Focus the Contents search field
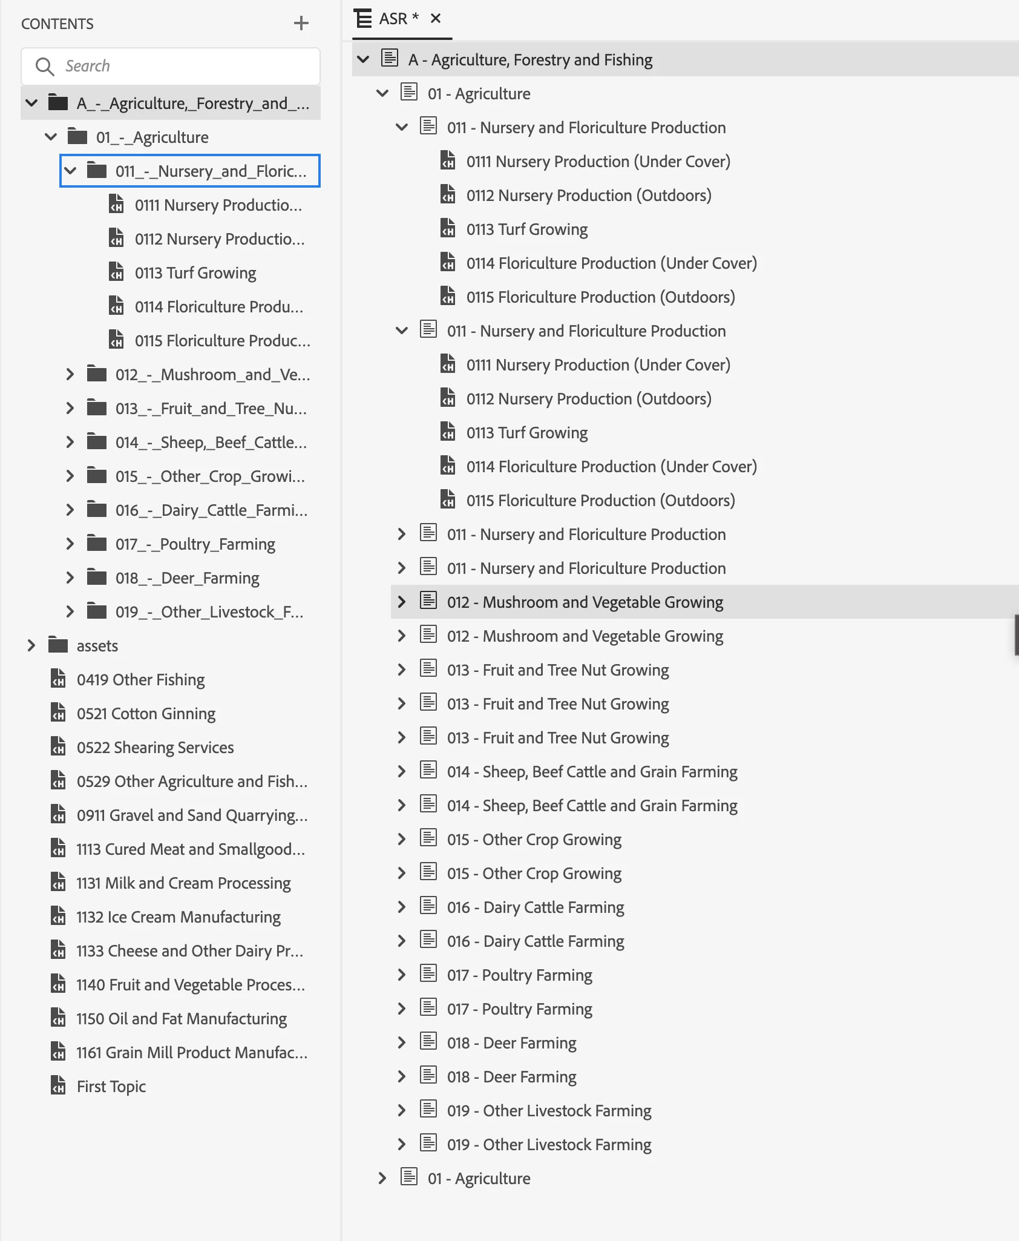This screenshot has height=1241, width=1019. (x=171, y=66)
